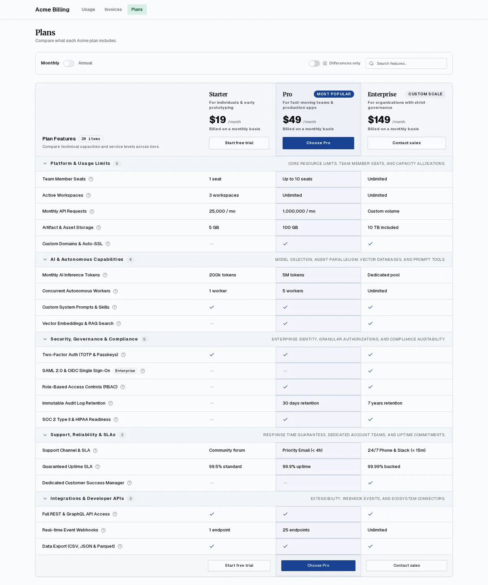The width and height of the screenshot is (488, 585).
Task: Collapse Security, Governance & Compliance section
Action: tap(45, 339)
